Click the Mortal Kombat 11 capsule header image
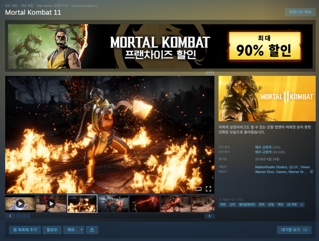The image size is (319, 241). click(x=267, y=99)
